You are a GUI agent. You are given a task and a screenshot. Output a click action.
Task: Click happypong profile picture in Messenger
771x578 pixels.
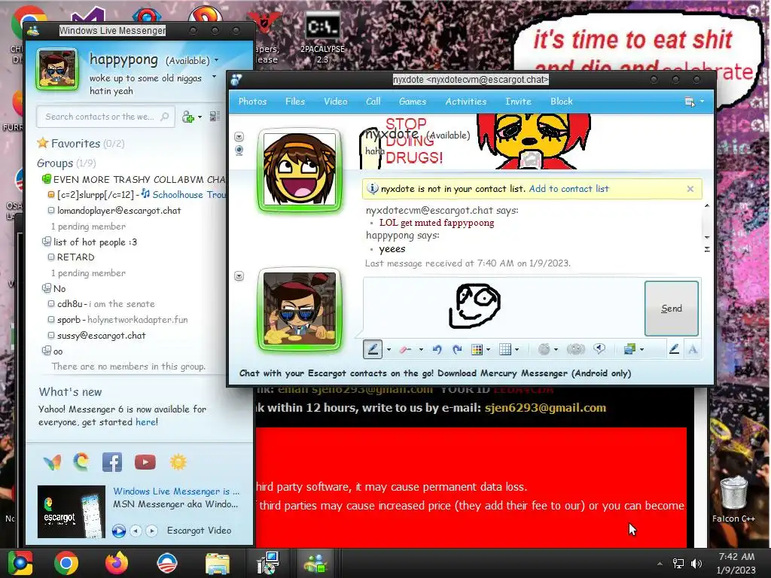pyautogui.click(x=57, y=68)
